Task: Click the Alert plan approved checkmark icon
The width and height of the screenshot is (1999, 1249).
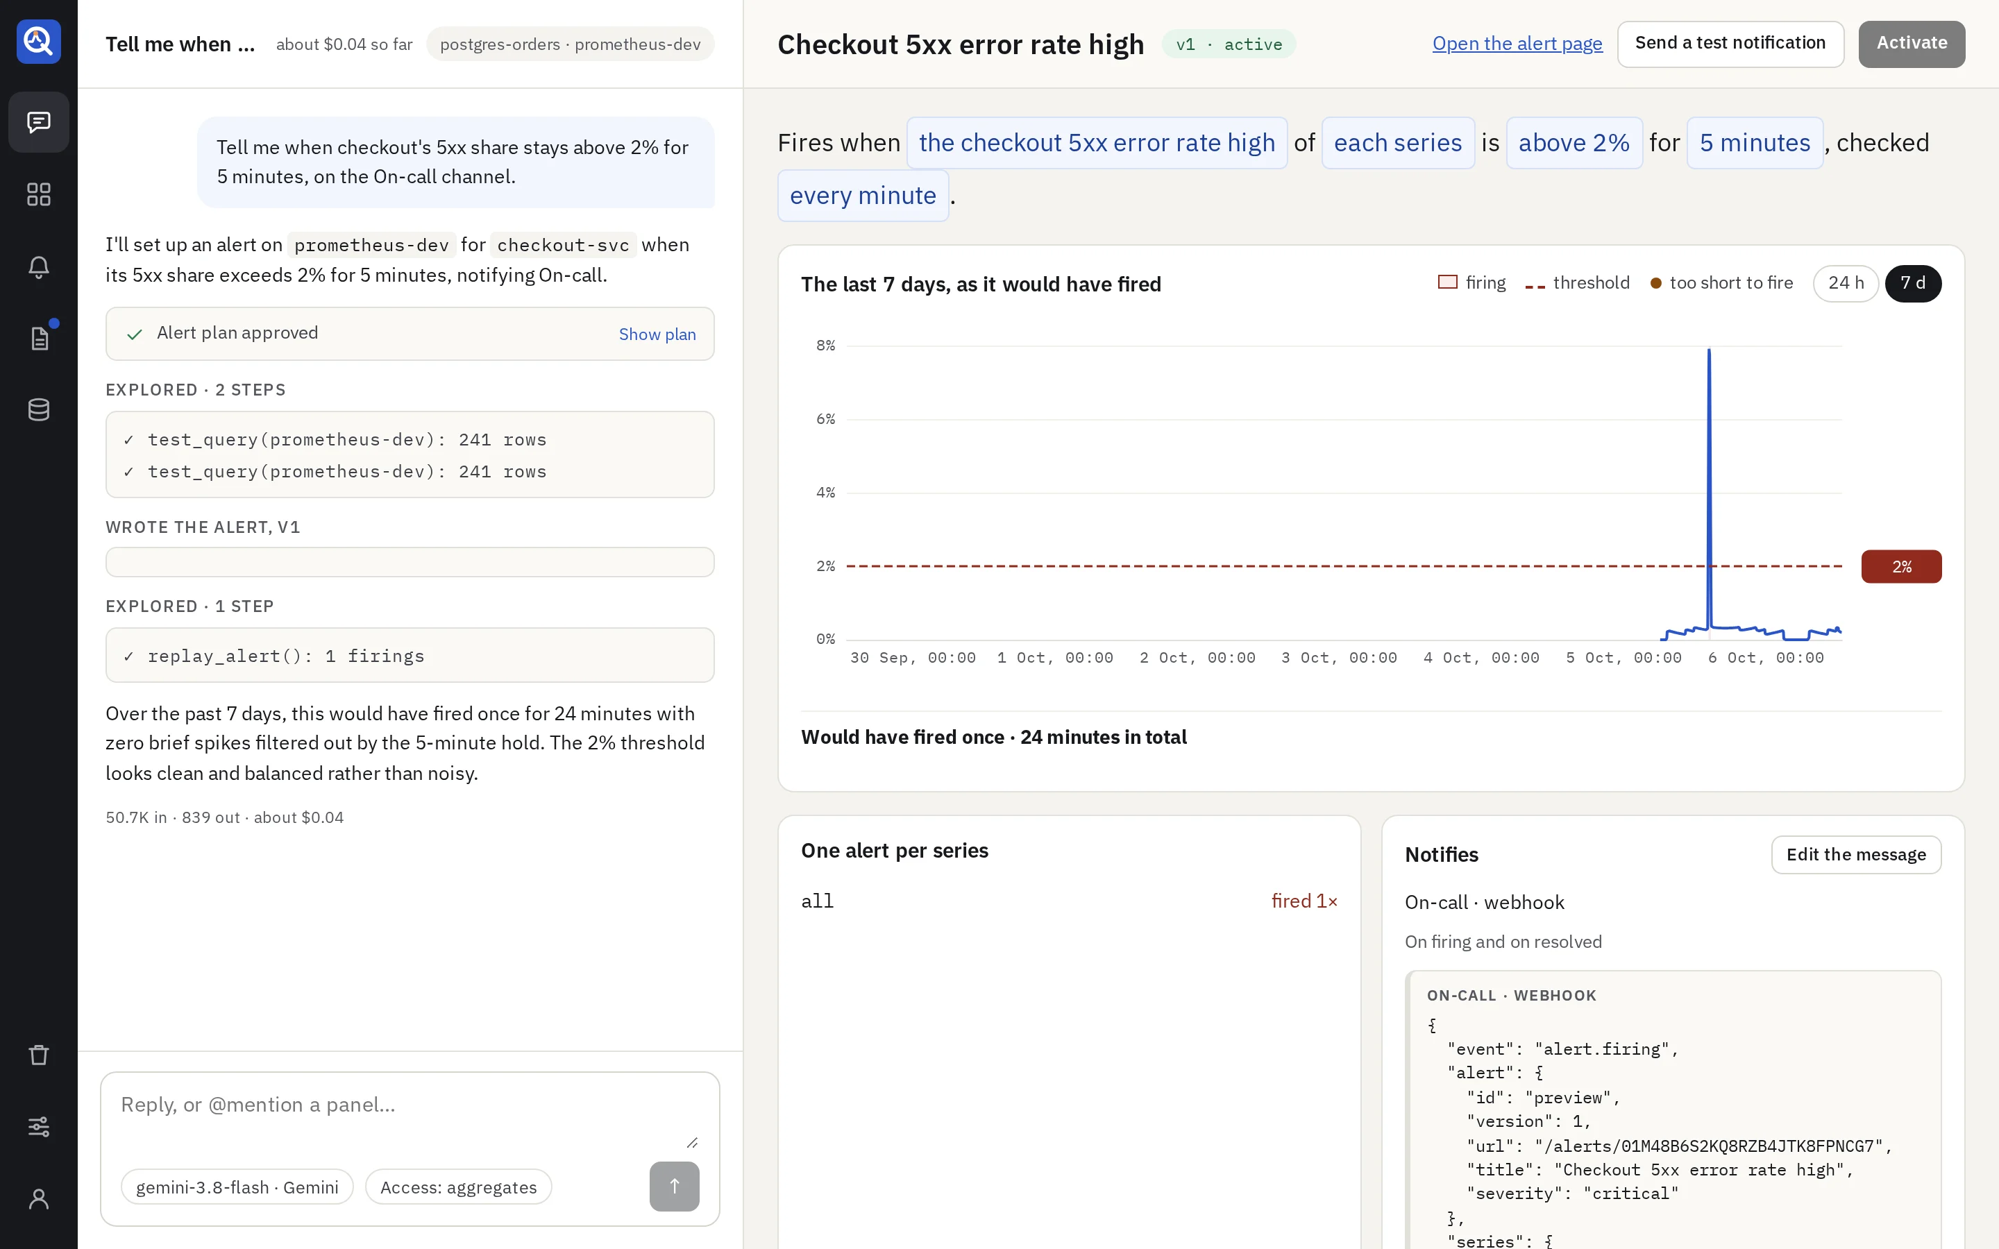Action: pyautogui.click(x=134, y=334)
